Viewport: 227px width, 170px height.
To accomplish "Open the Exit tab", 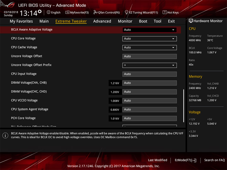I will click(x=171, y=21).
